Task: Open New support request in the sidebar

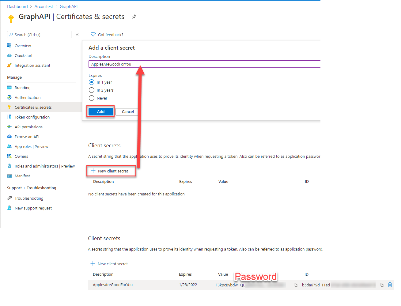Action: coord(33,208)
